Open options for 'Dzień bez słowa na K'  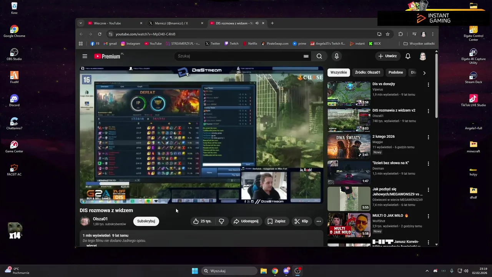[428, 164]
